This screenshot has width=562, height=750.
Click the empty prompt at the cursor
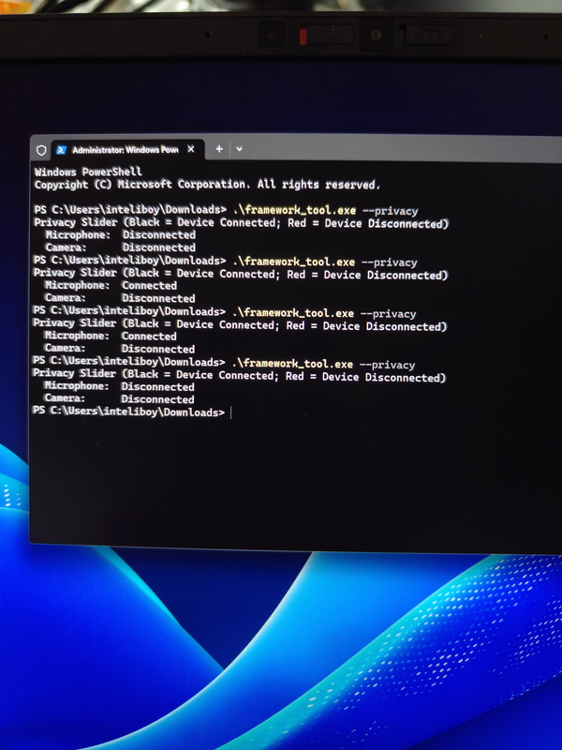point(230,412)
